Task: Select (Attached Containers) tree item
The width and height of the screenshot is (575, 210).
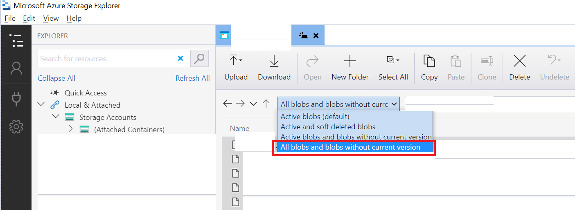Action: pos(129,129)
